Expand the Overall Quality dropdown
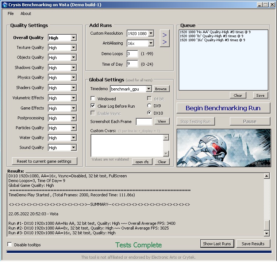The height and width of the screenshot is (262, 277). [73, 38]
